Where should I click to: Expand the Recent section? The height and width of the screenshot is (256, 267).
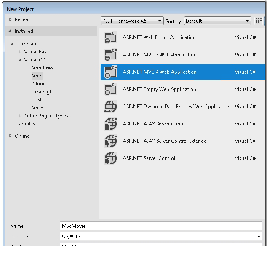[10, 19]
